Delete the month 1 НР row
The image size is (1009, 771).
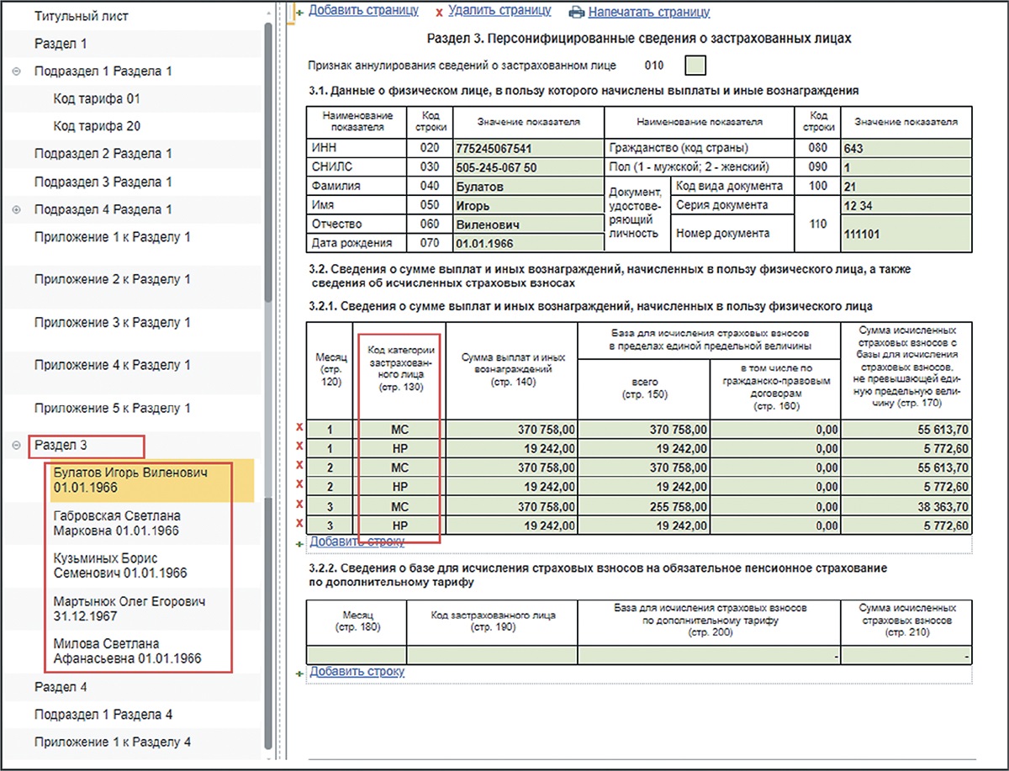(x=299, y=447)
